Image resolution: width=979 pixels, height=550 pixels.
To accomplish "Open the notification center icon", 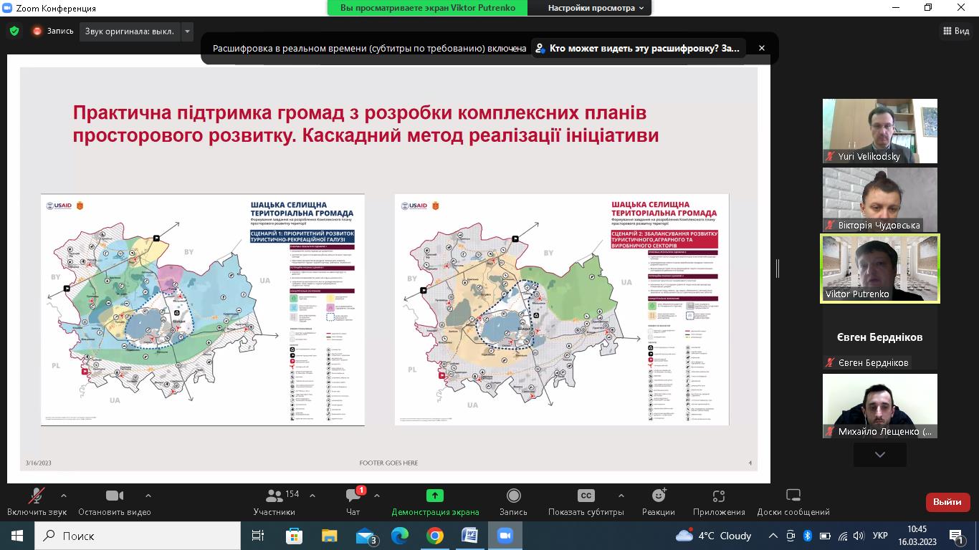I will (957, 536).
